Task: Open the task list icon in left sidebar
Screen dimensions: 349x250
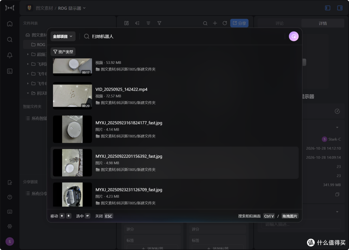Action: pyautogui.click(x=10, y=71)
